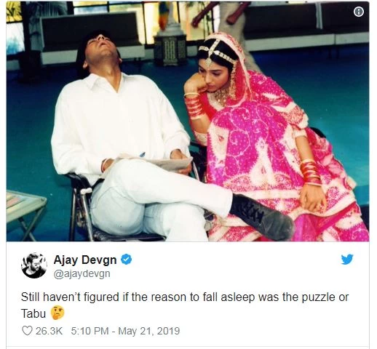Open the embedded tweet photo
Viewport: 377px width, 349px height.
click(188, 121)
